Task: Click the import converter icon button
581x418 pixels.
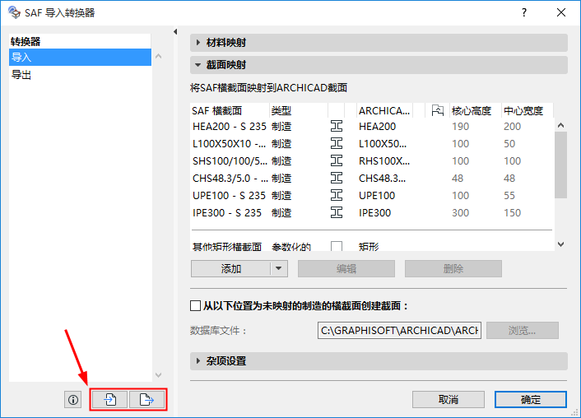Action: [109, 400]
